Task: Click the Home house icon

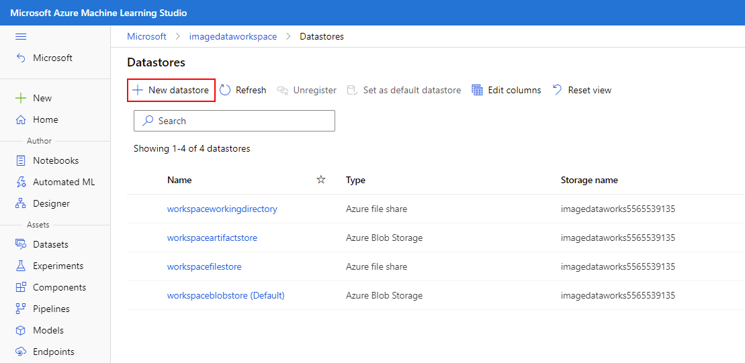Action: point(21,119)
